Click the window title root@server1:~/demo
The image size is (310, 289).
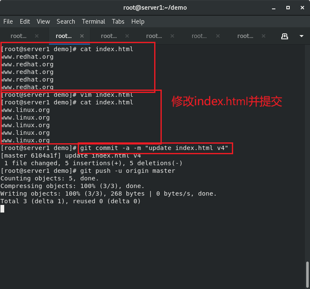click(x=155, y=8)
